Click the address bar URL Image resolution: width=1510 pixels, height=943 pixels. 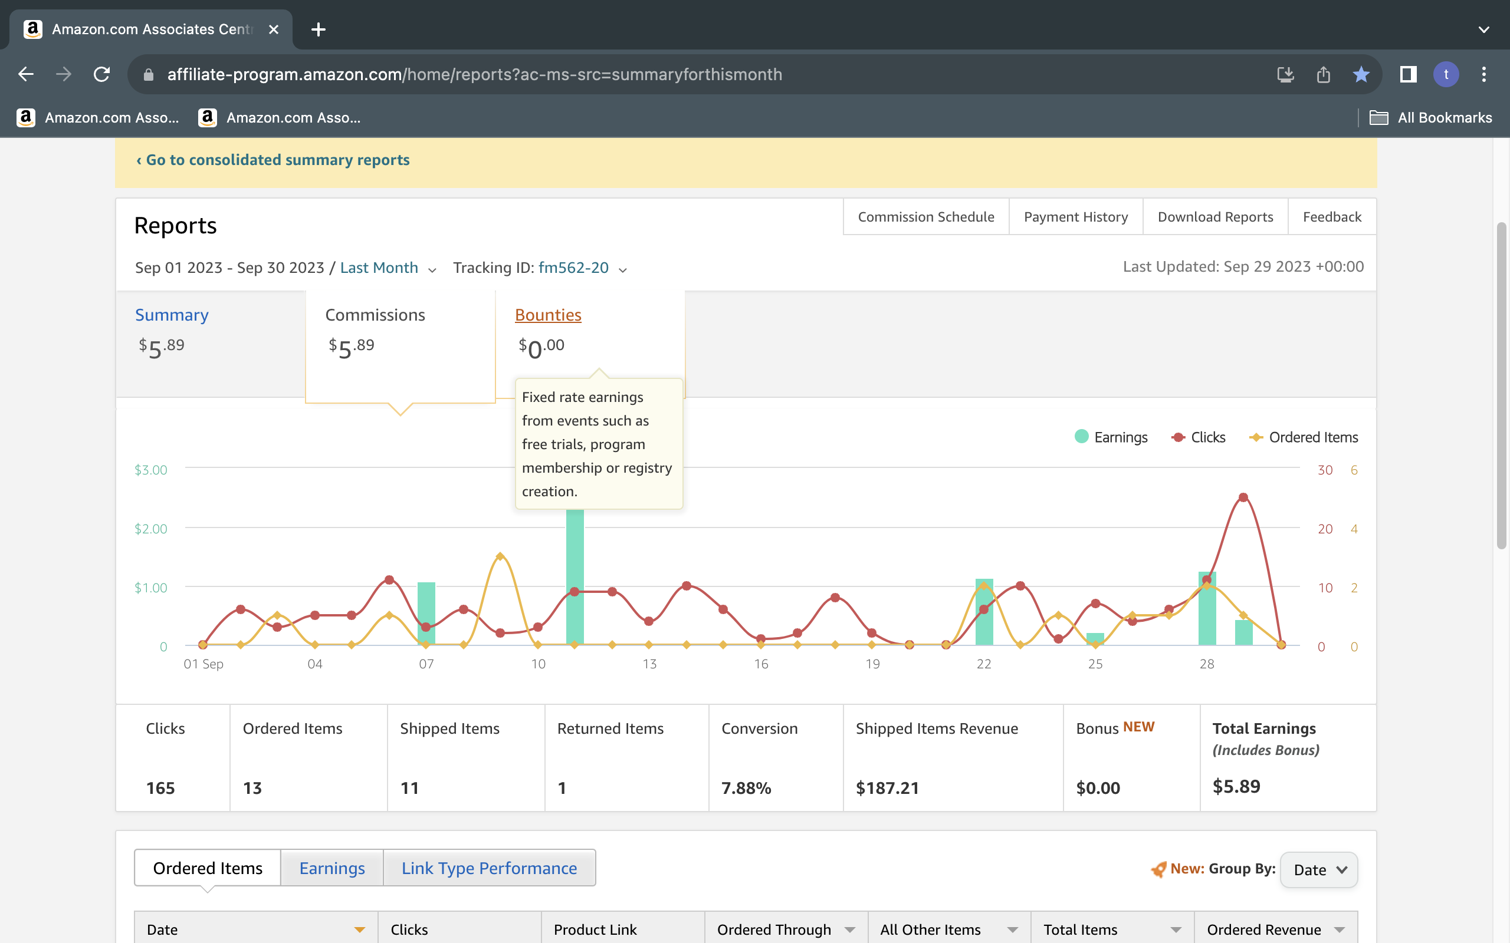coord(474,75)
